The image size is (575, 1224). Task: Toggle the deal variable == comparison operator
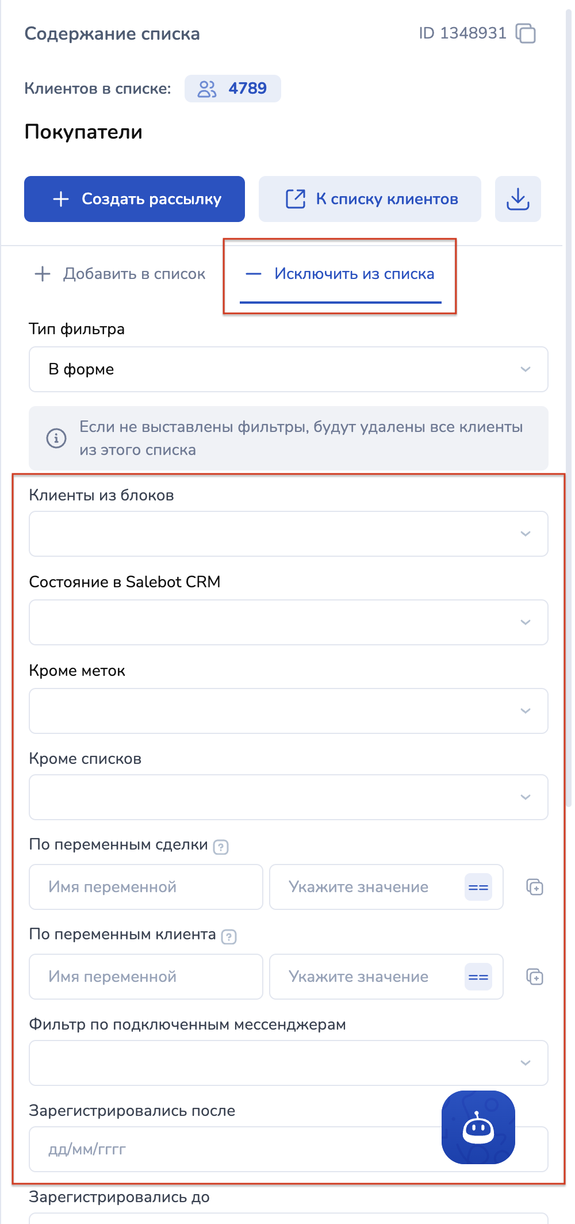[478, 887]
